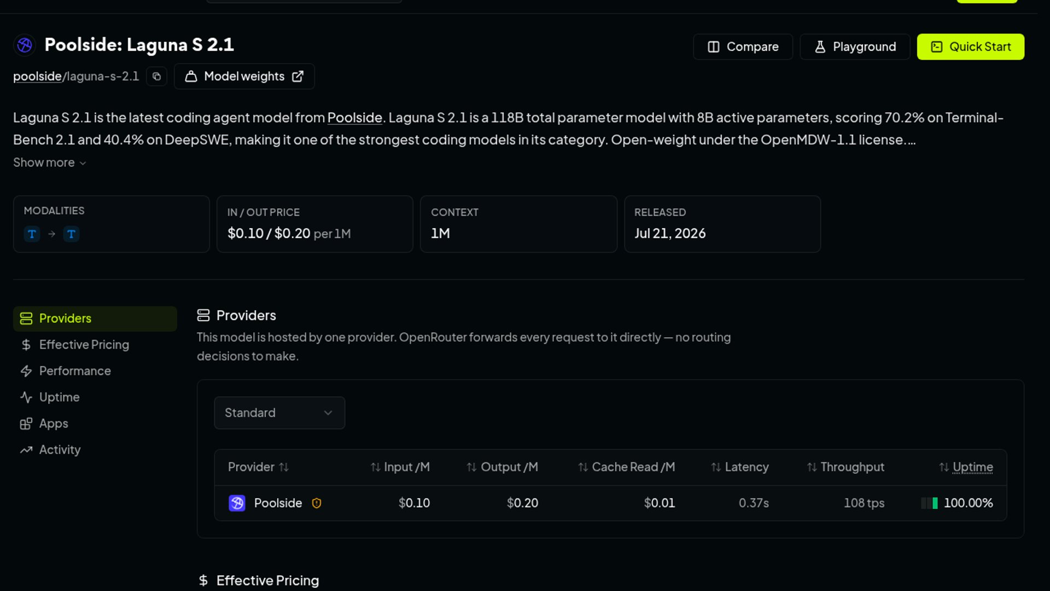This screenshot has width=1050, height=591.
Task: Sort providers by Throughput
Action: (845, 467)
